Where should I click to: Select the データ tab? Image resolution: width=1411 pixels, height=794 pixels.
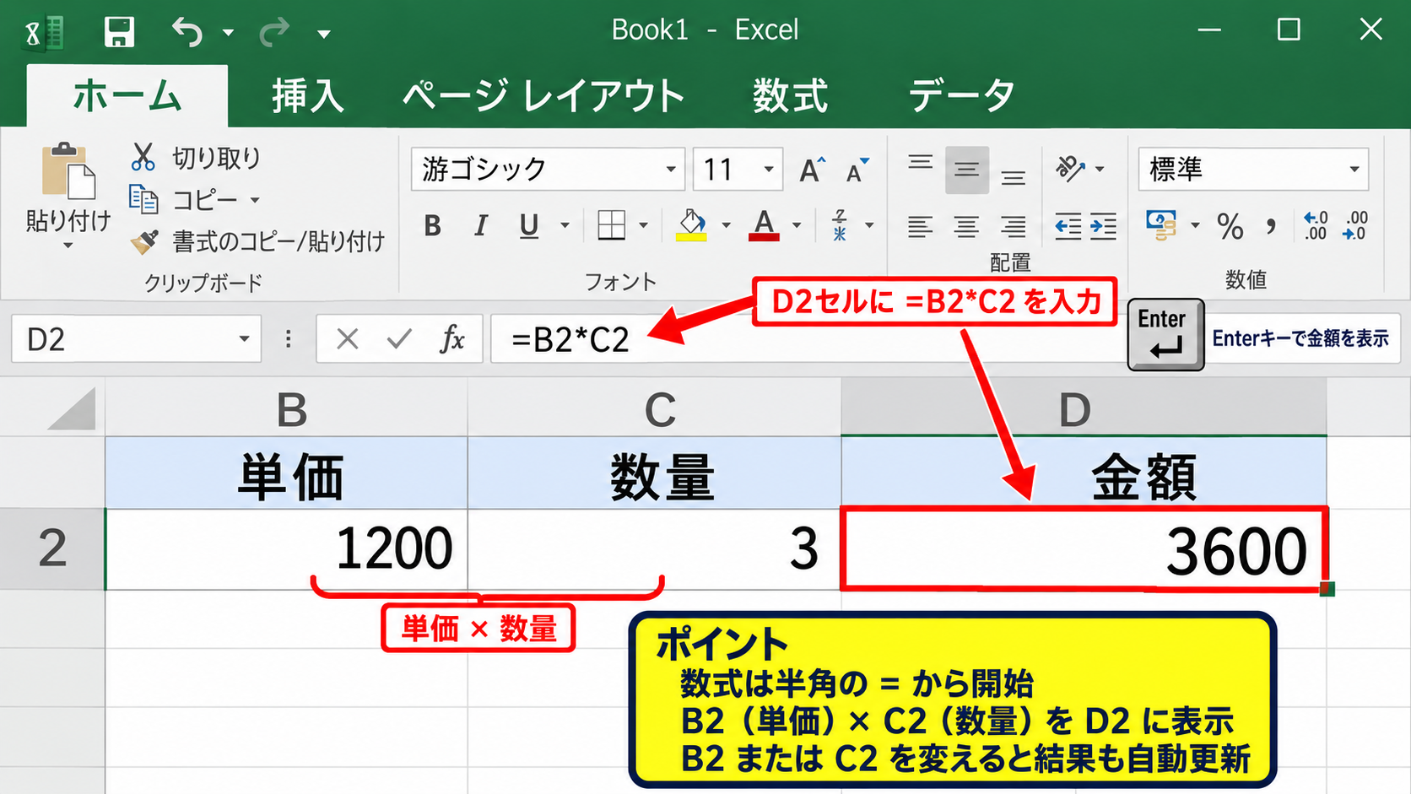pyautogui.click(x=961, y=95)
